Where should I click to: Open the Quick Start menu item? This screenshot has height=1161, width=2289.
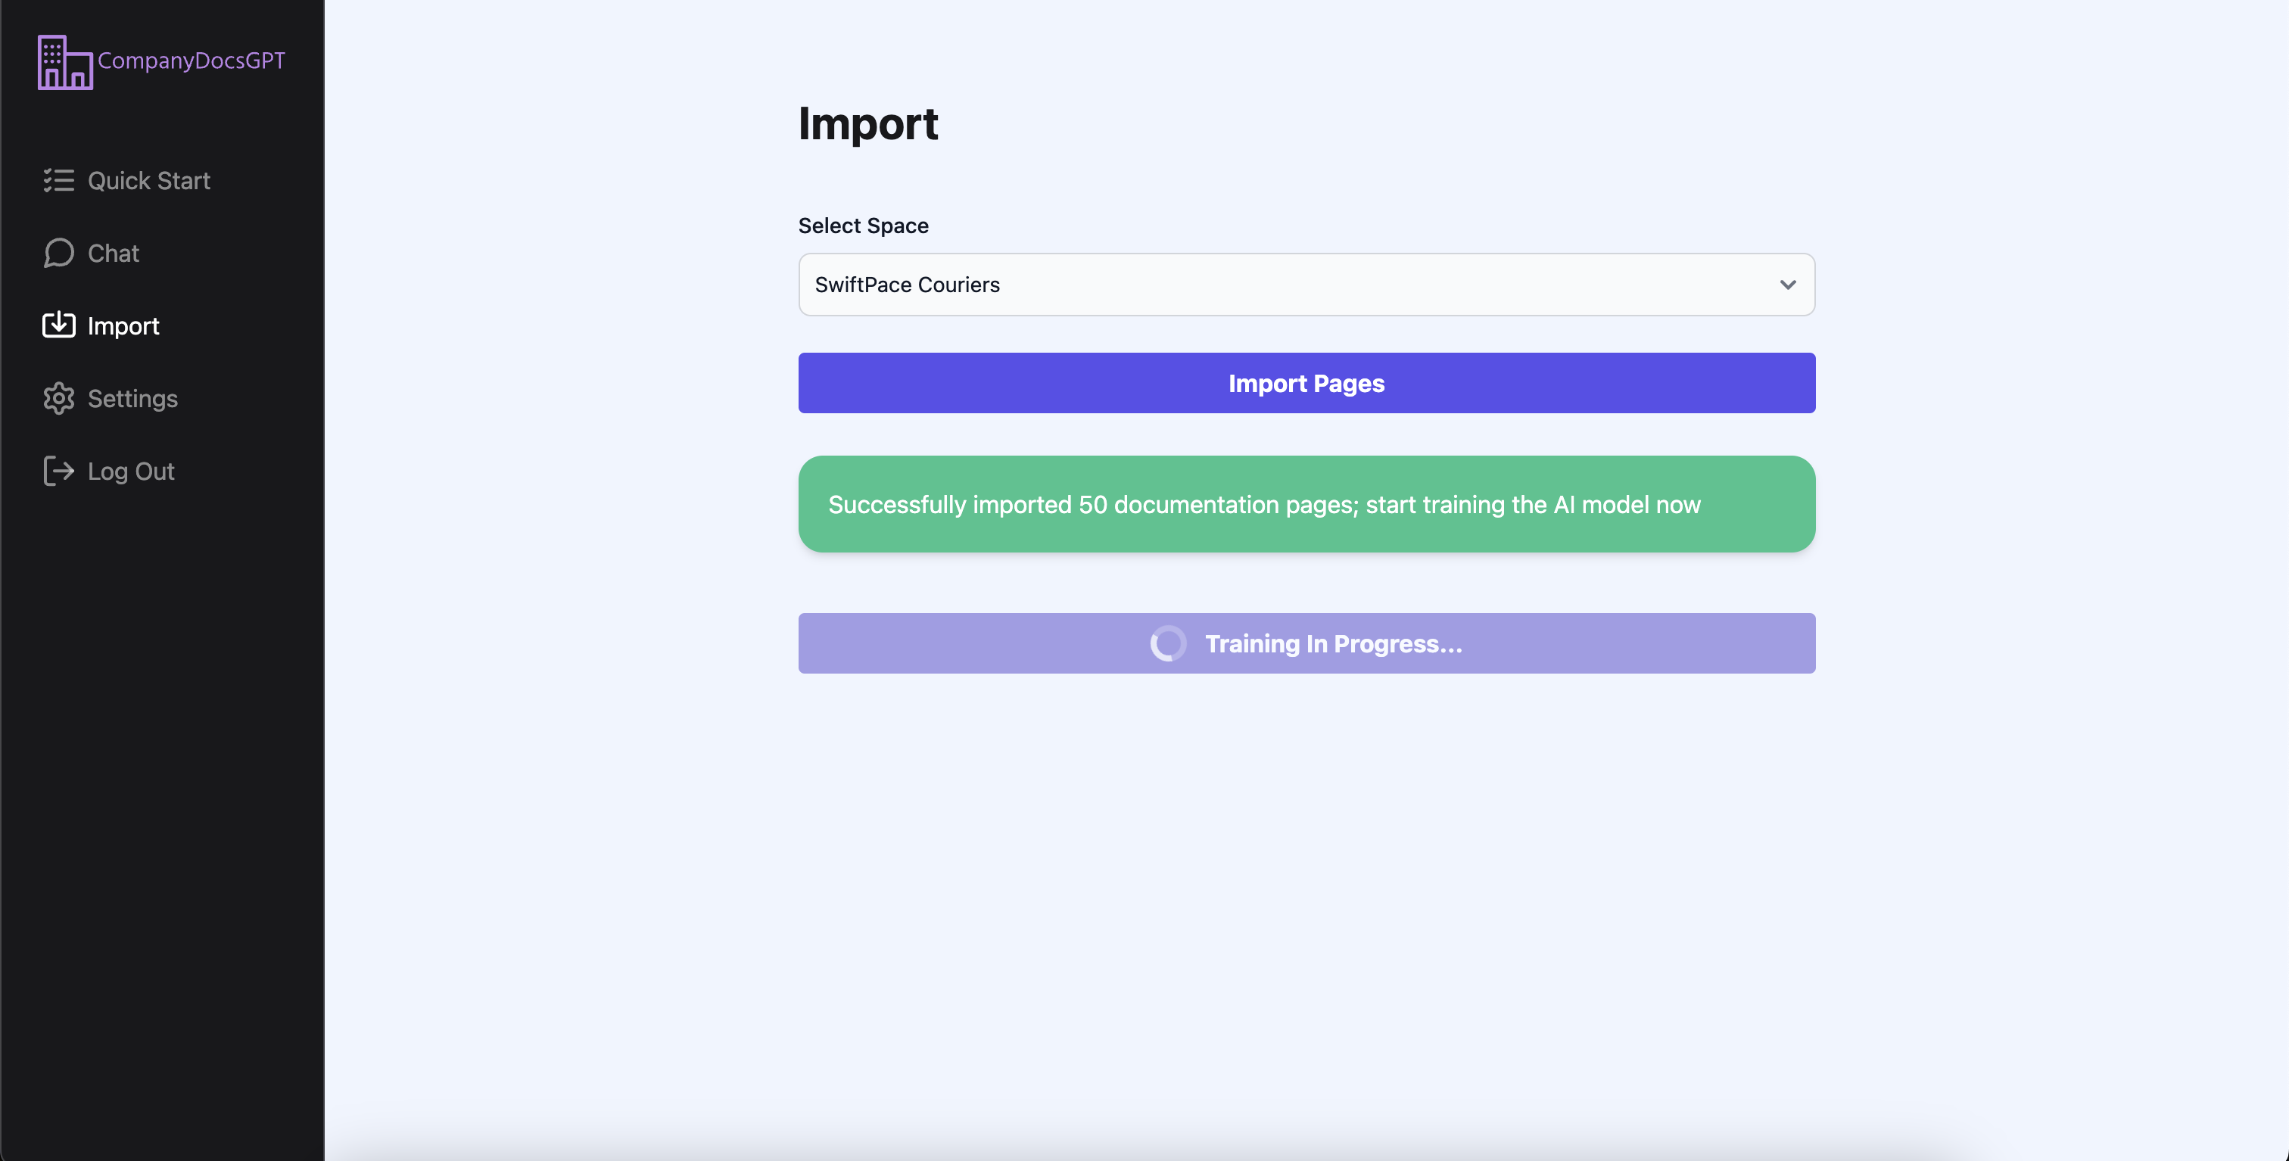coord(148,180)
